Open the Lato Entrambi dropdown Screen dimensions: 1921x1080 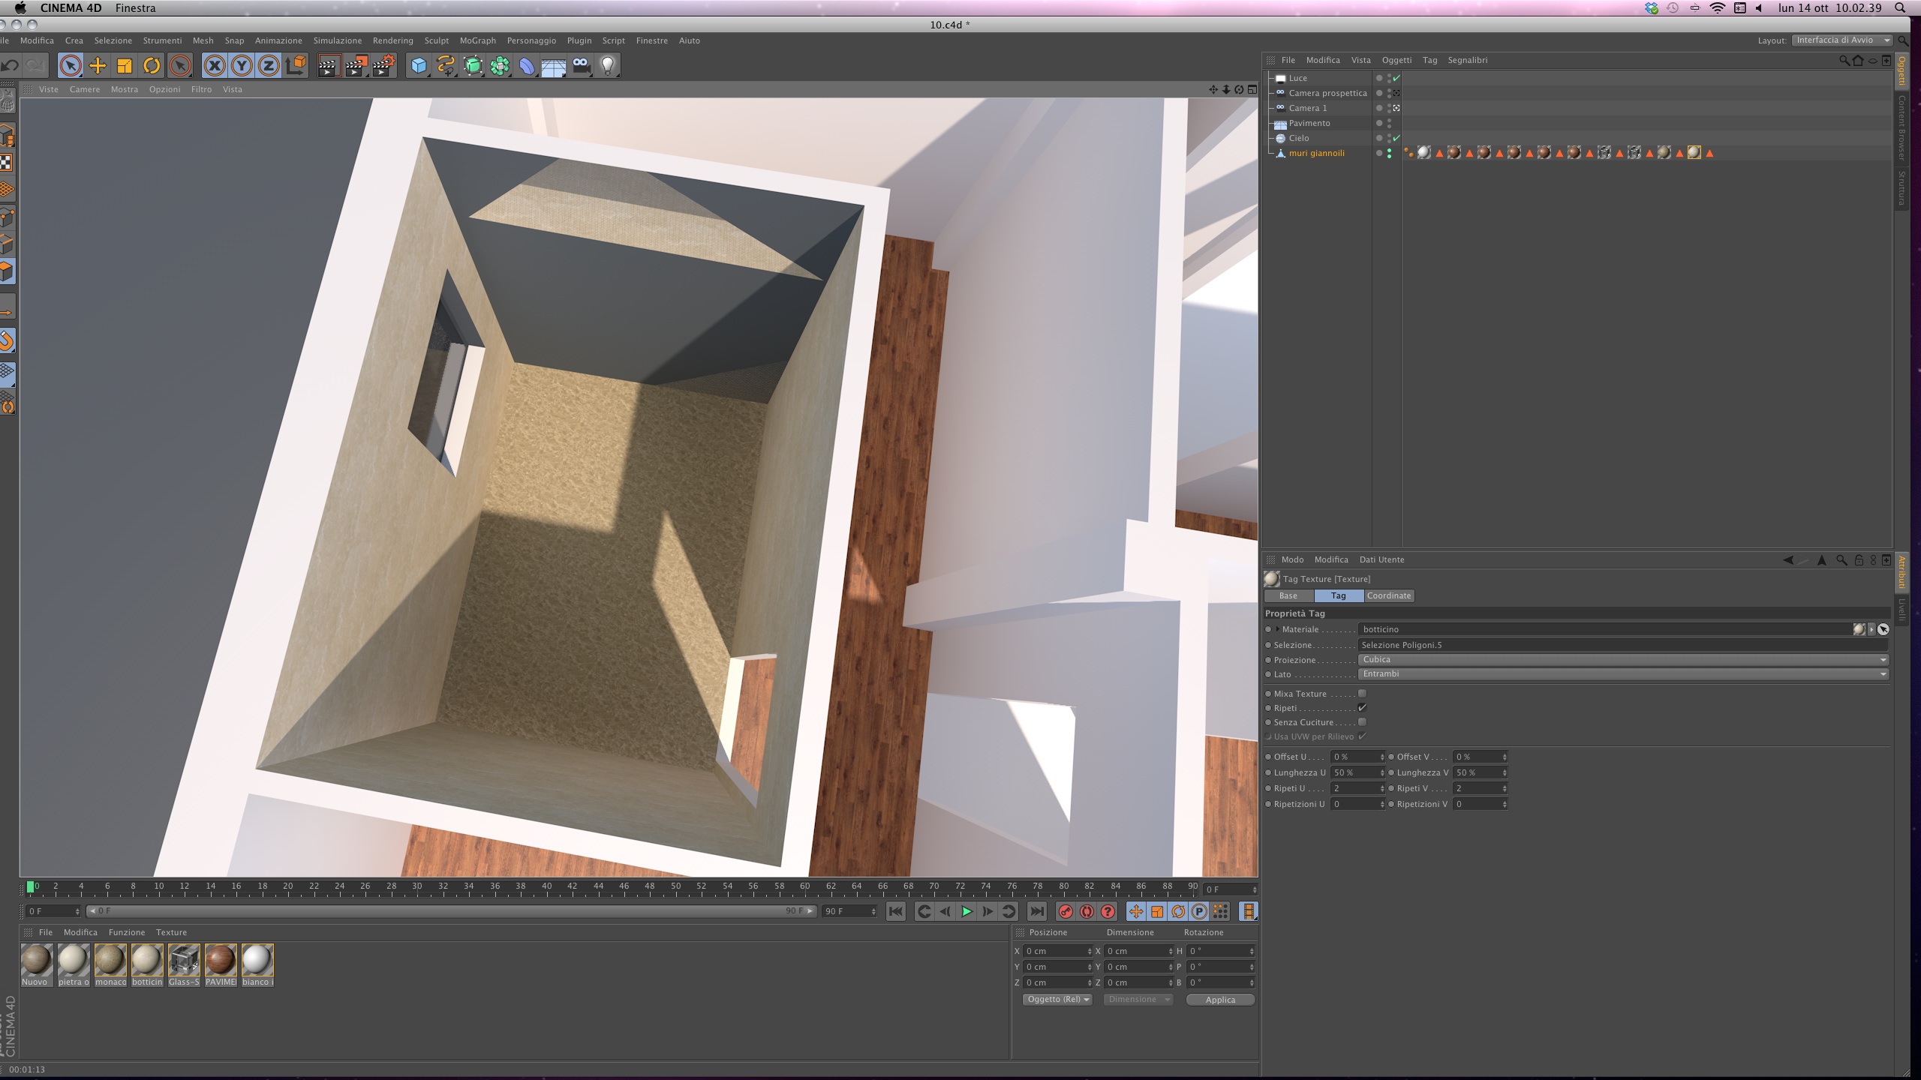(x=1622, y=674)
